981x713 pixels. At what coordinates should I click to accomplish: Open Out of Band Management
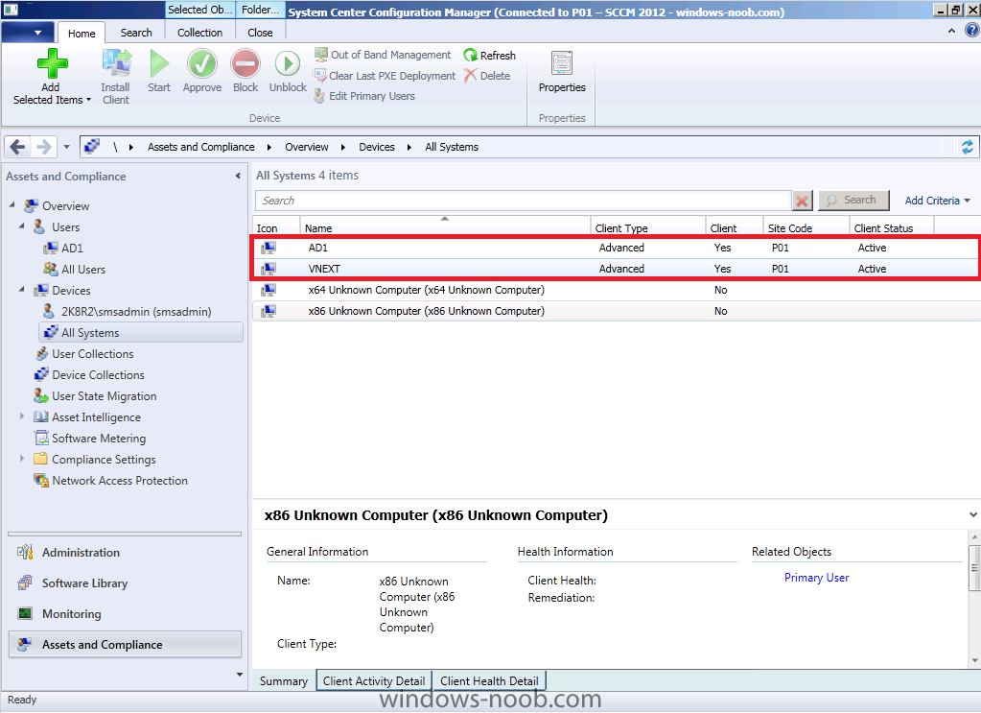tap(383, 55)
